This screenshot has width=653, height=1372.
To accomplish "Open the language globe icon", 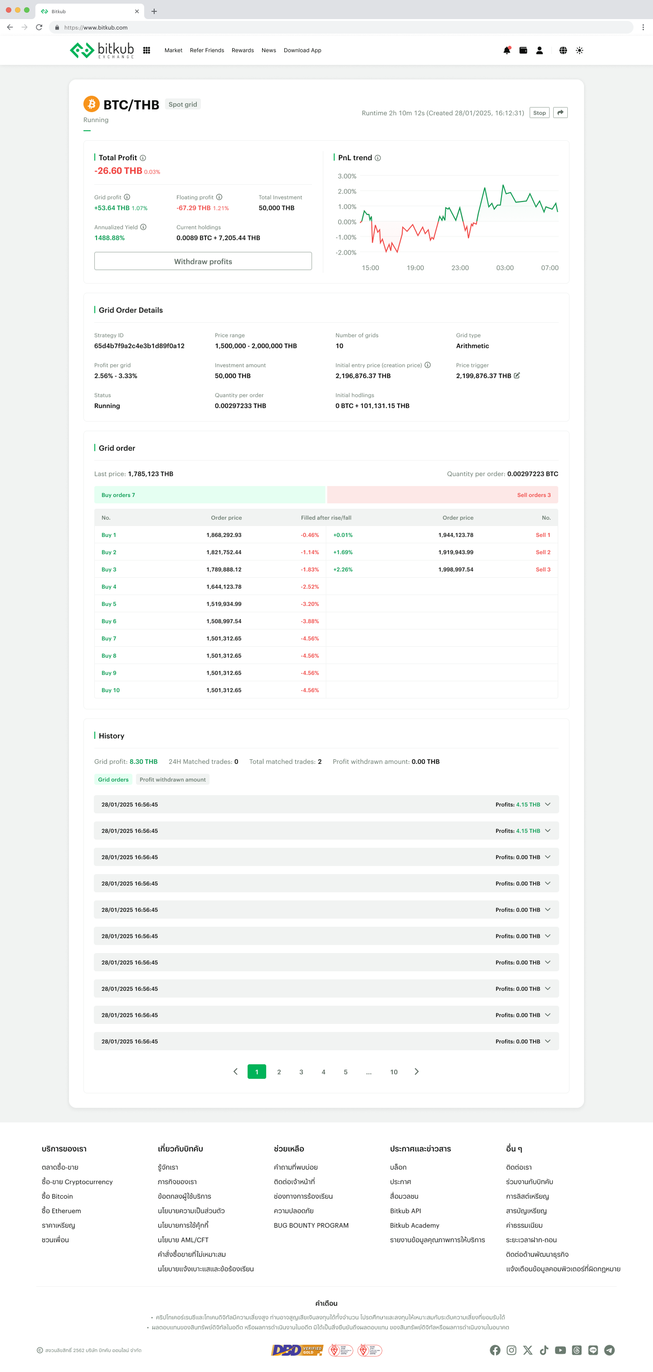I will point(563,50).
